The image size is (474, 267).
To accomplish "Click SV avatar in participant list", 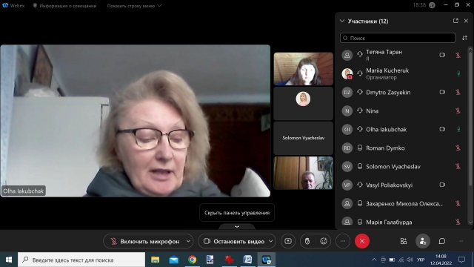I will coord(347,166).
